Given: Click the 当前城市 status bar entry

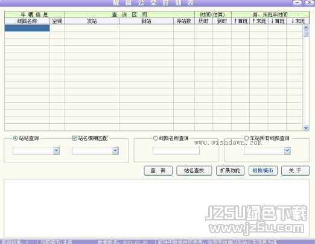Looking at the screenshot, I should pos(56,242).
